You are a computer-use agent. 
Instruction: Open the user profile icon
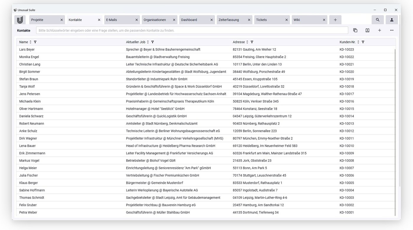(392, 20)
